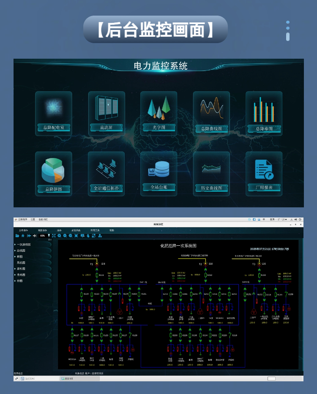The image size is (317, 394).
Task: Open the 画面操作 menu
Action: (42, 230)
